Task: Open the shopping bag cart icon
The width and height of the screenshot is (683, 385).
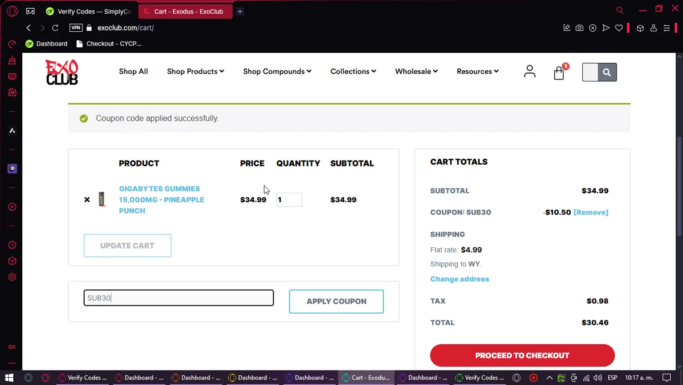Action: (x=559, y=73)
